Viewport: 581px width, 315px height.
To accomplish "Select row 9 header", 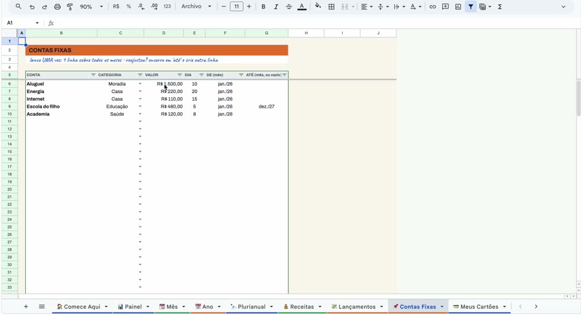I will pos(10,107).
